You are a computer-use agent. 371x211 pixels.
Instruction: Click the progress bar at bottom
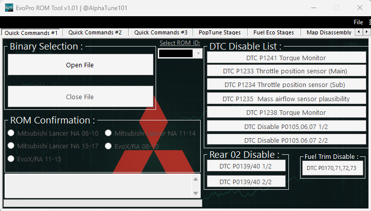tap(103, 203)
